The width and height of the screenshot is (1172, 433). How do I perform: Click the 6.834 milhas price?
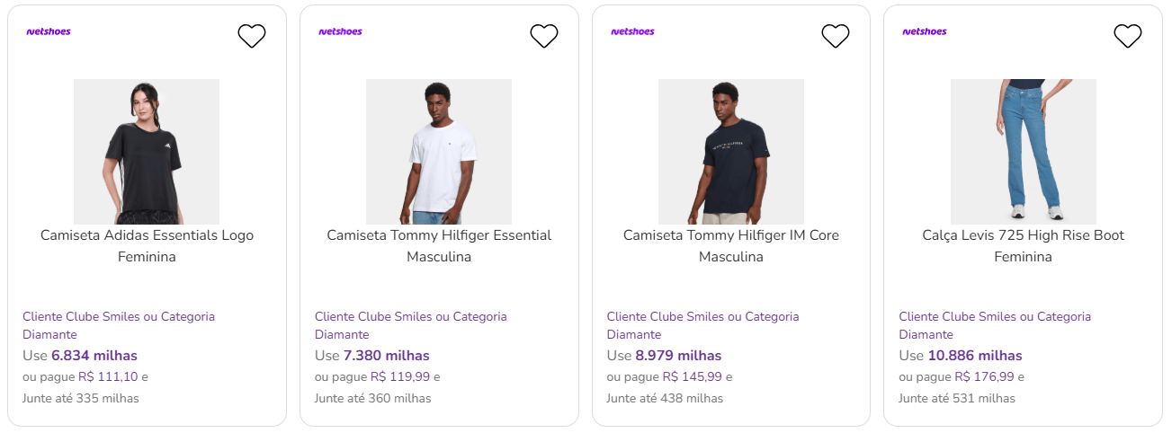coord(94,356)
